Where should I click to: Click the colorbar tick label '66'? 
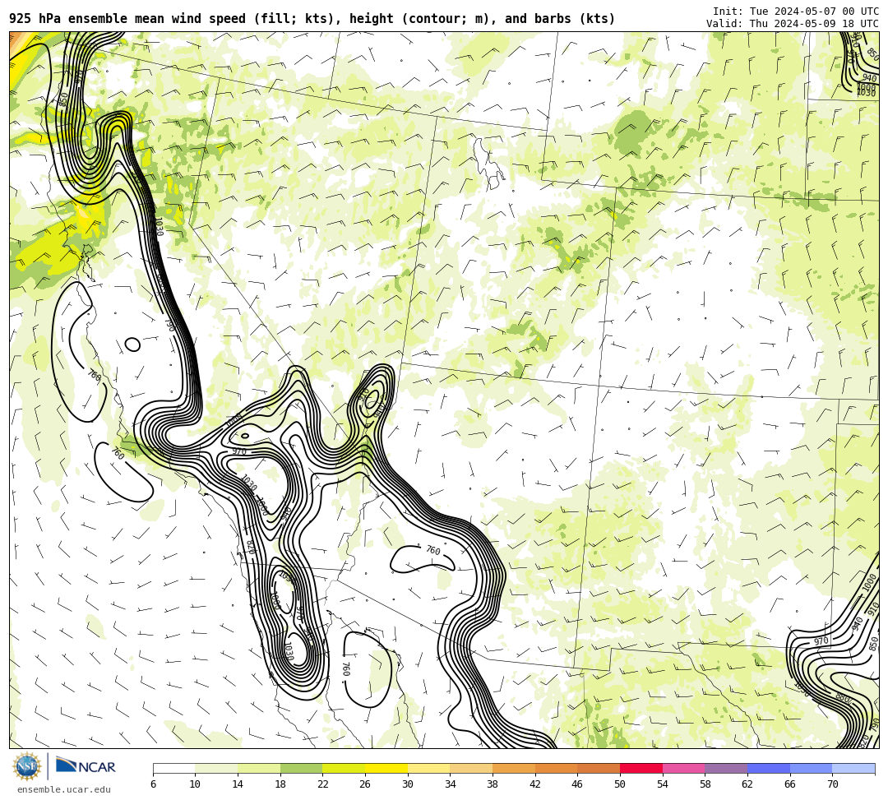tap(790, 784)
